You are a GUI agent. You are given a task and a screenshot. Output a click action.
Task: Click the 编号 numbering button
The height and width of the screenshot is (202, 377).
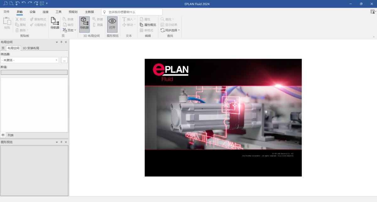click(68, 25)
